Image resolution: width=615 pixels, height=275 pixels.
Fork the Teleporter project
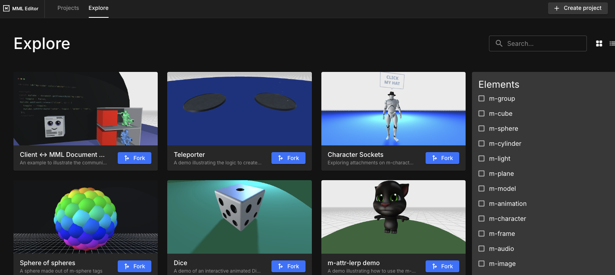coord(288,158)
